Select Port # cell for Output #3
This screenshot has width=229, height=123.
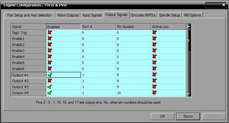98,87
